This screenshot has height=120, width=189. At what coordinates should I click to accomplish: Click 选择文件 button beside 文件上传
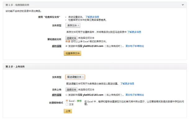[71, 90]
